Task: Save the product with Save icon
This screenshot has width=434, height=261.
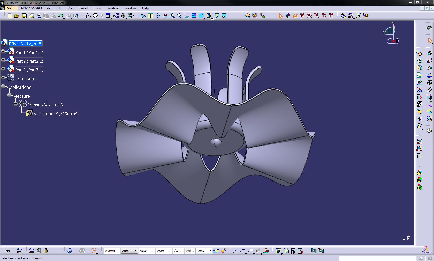Action: 24,16
